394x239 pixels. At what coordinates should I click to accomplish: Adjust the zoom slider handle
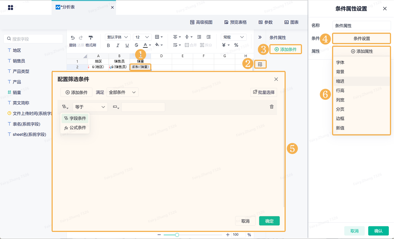(177, 235)
